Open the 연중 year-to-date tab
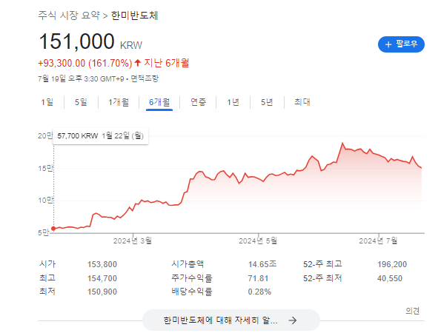441x333 pixels. (199, 102)
